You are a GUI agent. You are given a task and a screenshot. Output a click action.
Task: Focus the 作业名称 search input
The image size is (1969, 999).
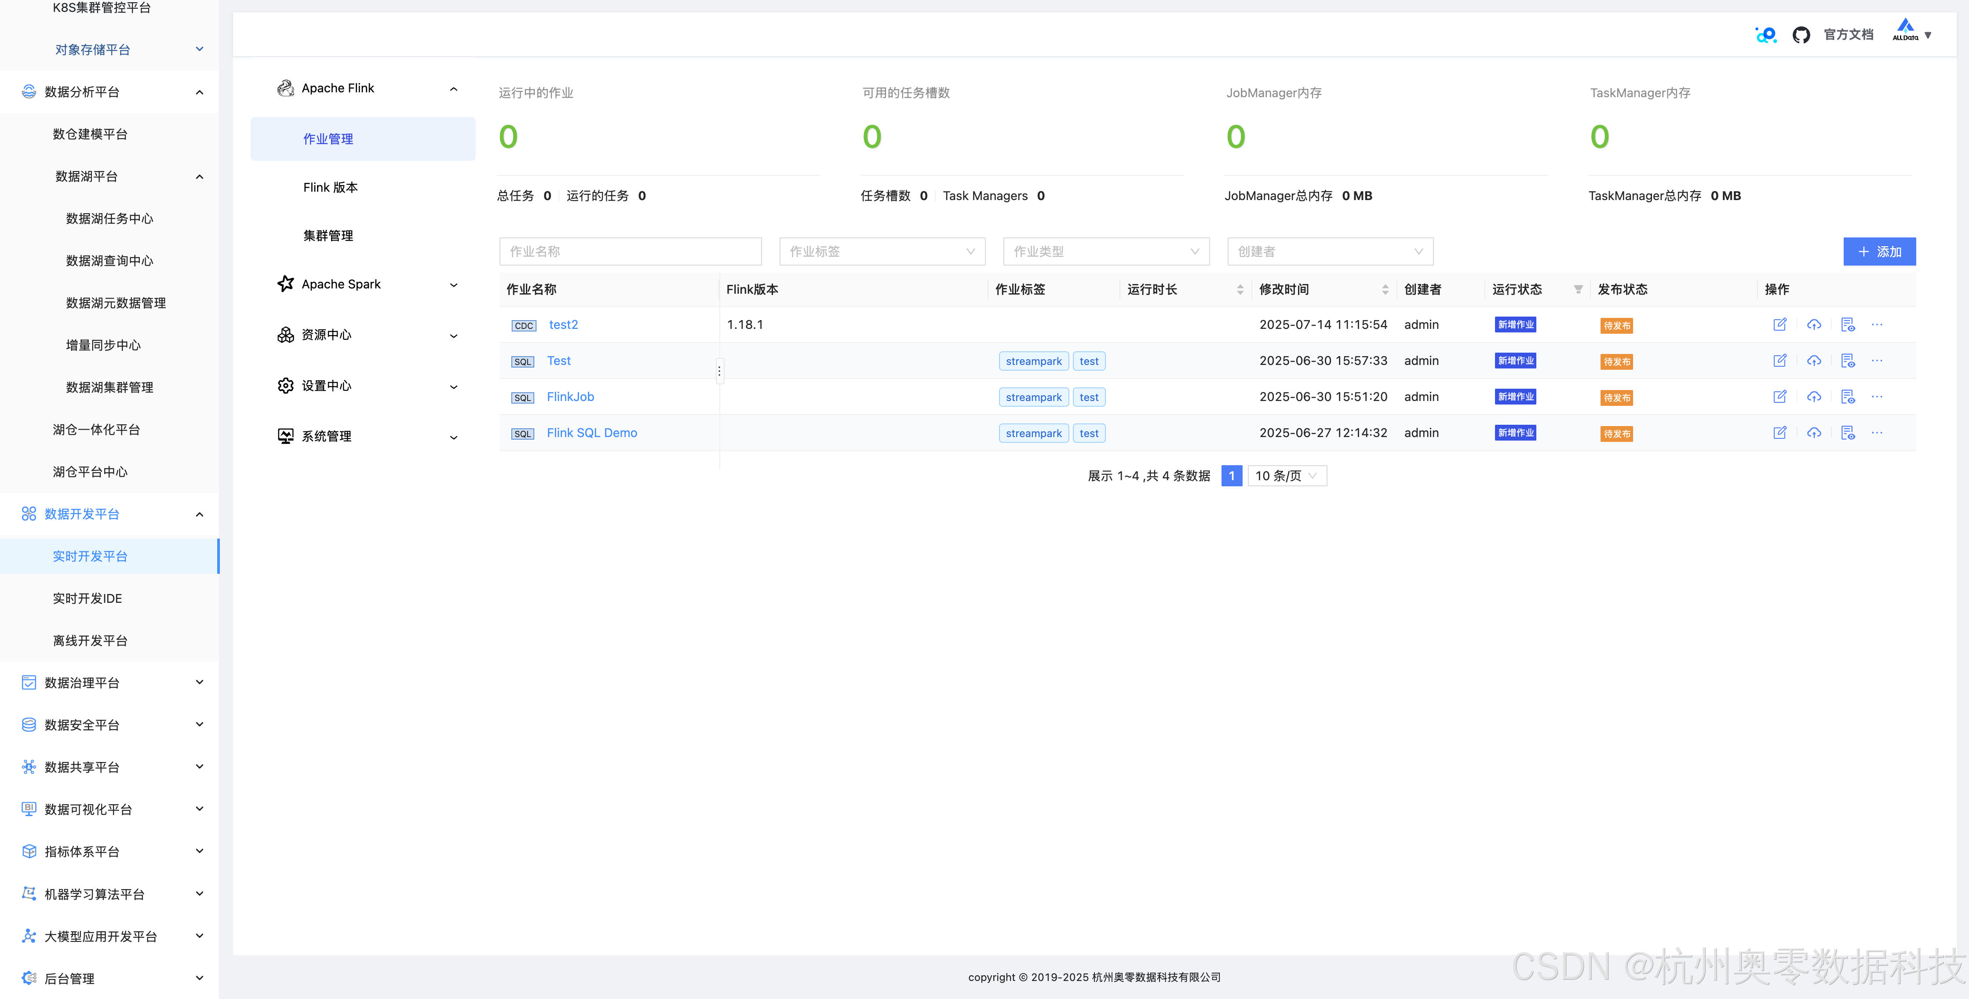pyautogui.click(x=630, y=252)
